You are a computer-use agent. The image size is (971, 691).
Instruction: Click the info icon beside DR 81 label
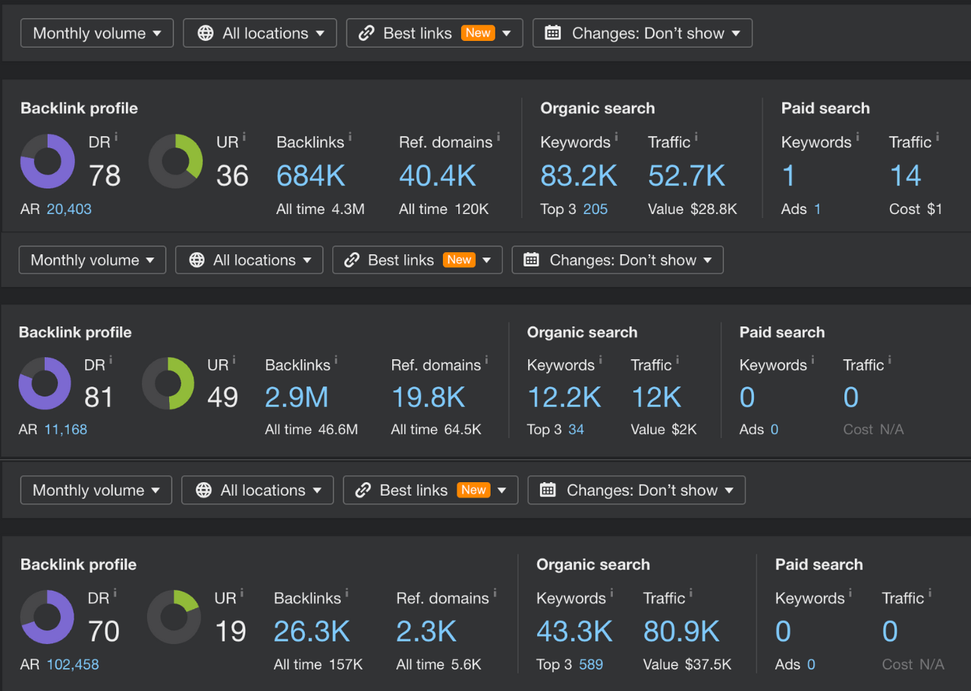click(x=111, y=360)
